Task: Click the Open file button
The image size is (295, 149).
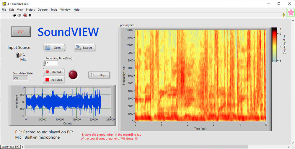Action: pos(54,48)
